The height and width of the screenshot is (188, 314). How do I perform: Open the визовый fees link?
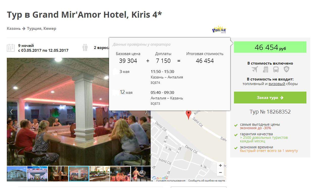click(x=277, y=84)
